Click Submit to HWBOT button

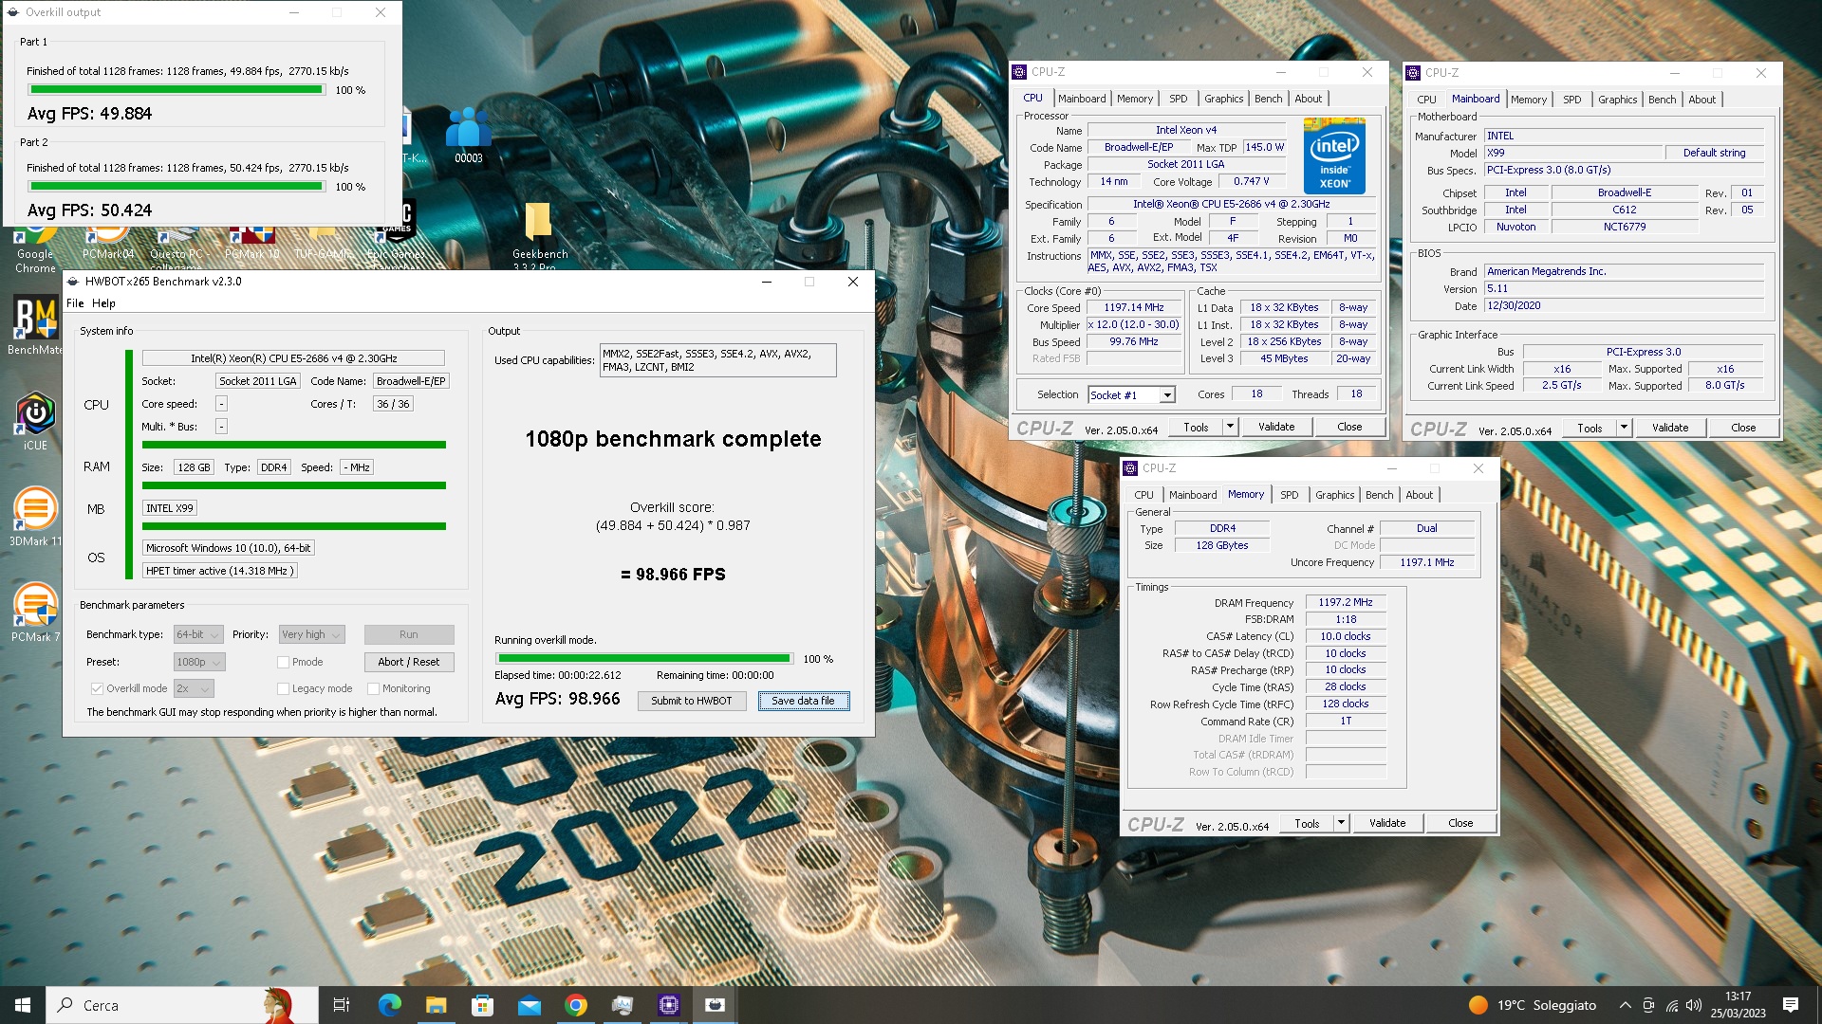(x=691, y=701)
